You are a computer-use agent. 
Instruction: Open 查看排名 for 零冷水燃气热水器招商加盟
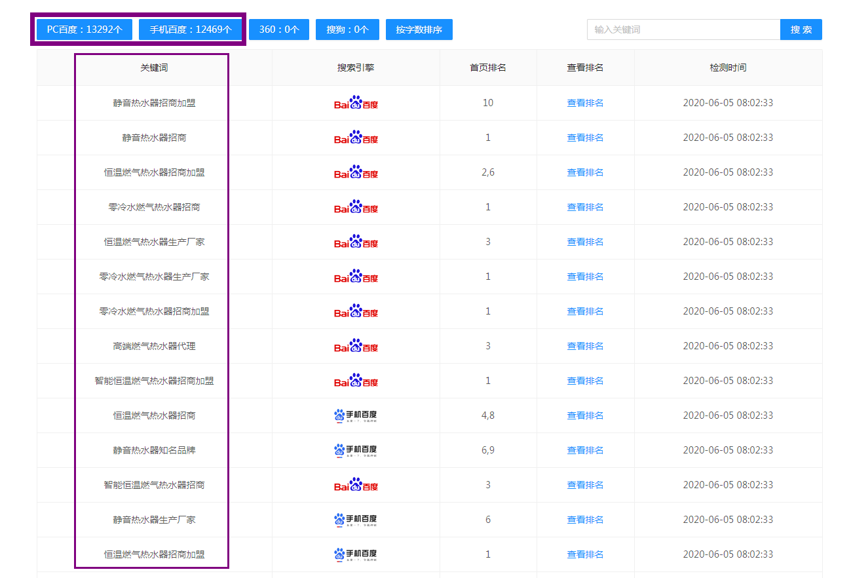pos(585,311)
